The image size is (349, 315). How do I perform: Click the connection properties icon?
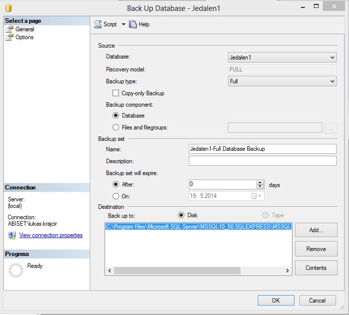pos(12,235)
